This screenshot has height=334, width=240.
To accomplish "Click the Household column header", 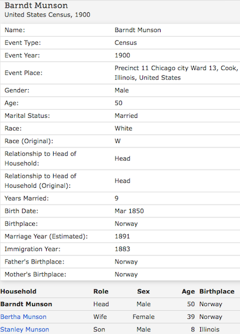I will [18, 291].
